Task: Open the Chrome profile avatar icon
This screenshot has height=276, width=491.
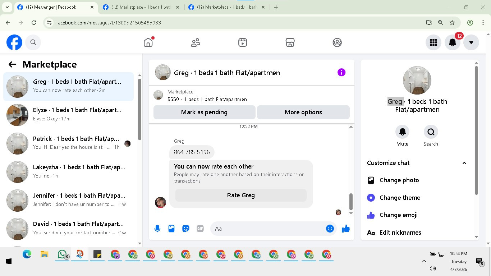Action: coord(470,23)
